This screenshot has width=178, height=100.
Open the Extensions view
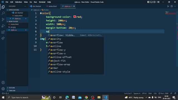(x=3, y=32)
